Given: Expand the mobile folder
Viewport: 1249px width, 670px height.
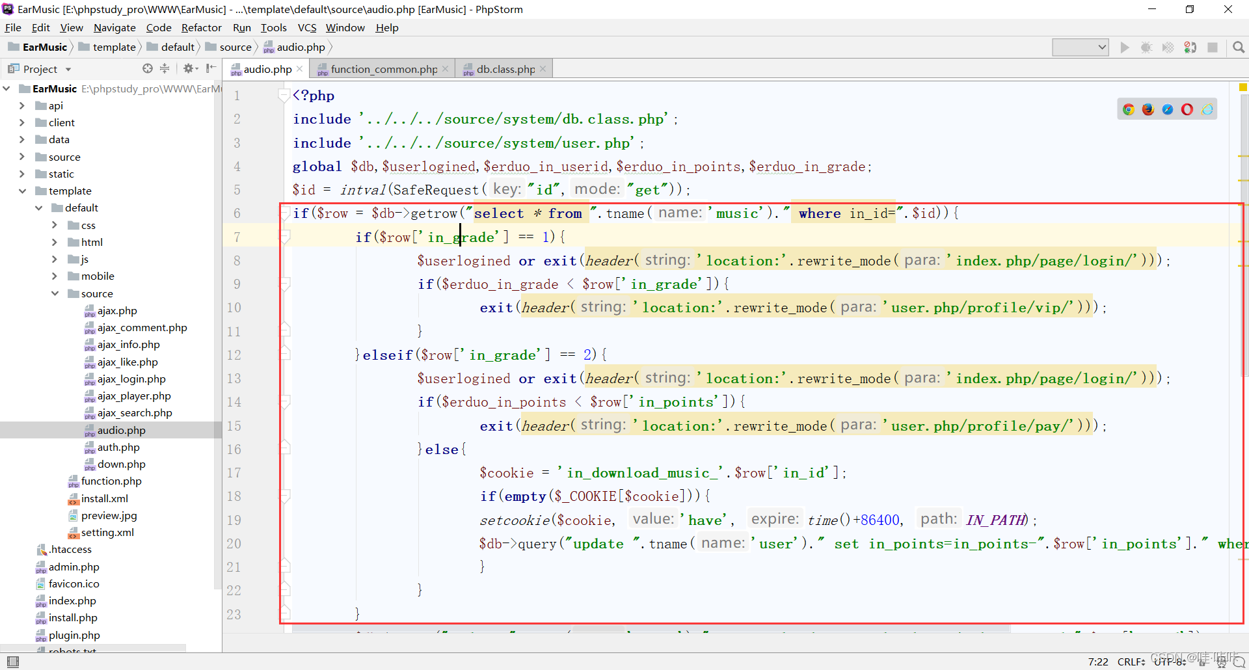Looking at the screenshot, I should [x=55, y=276].
